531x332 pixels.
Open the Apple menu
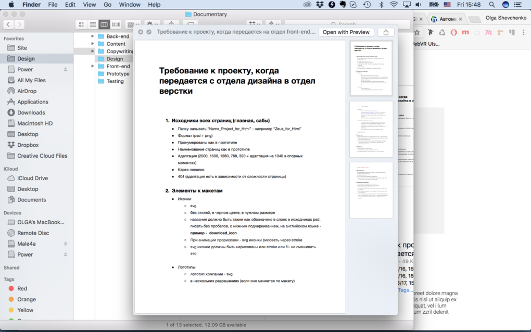(x=11, y=5)
